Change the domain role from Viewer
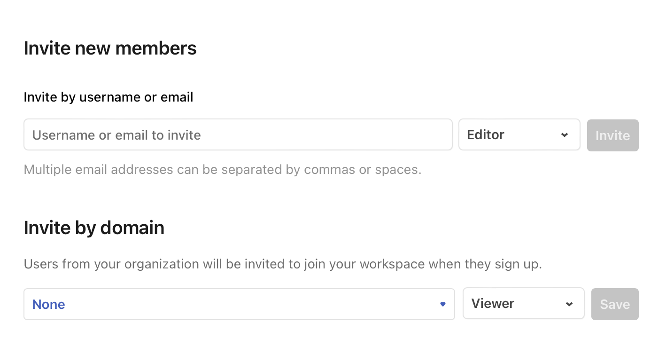Screen dimensions: 666x362 click(x=523, y=304)
